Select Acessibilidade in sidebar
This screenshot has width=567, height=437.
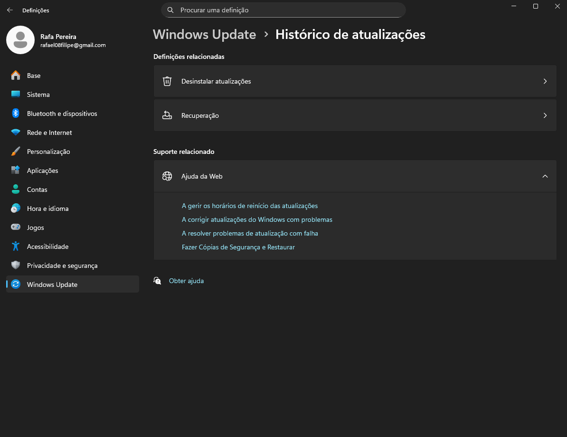click(x=73, y=247)
